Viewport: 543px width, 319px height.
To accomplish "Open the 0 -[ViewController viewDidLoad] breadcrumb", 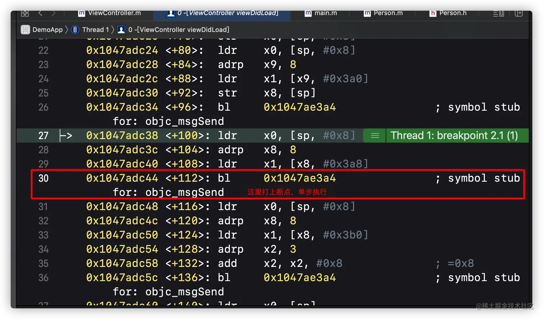I will point(178,29).
